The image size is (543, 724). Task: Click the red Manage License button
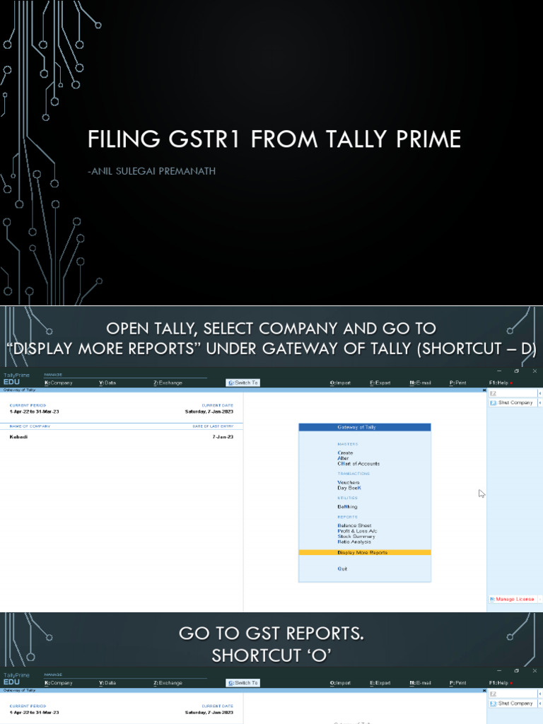(x=512, y=599)
